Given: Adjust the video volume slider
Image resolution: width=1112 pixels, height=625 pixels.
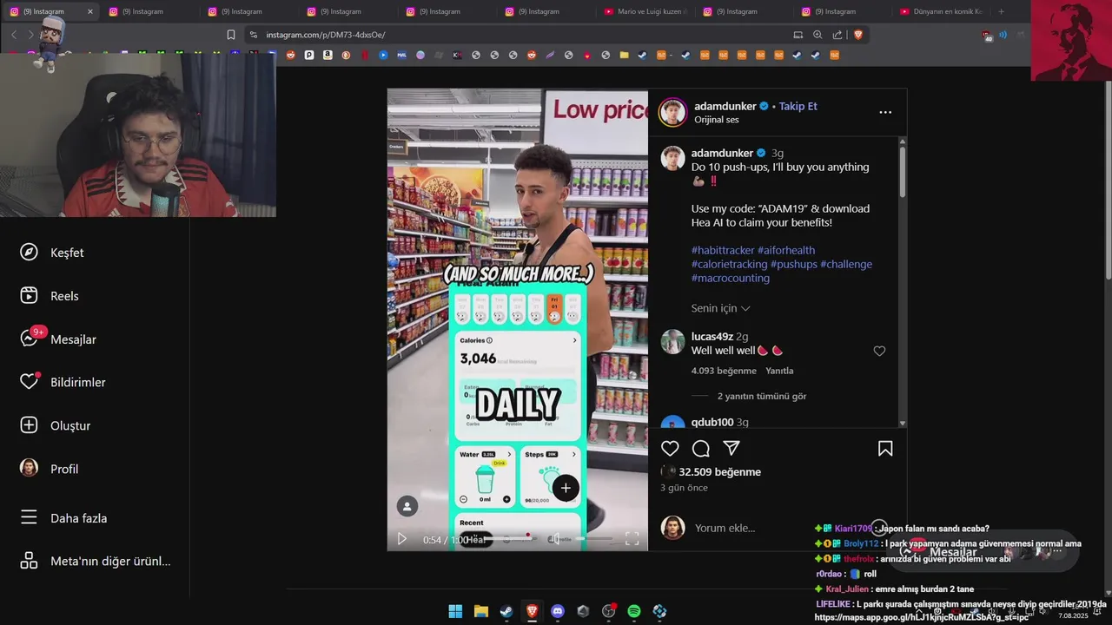Looking at the screenshot, I should point(592,539).
